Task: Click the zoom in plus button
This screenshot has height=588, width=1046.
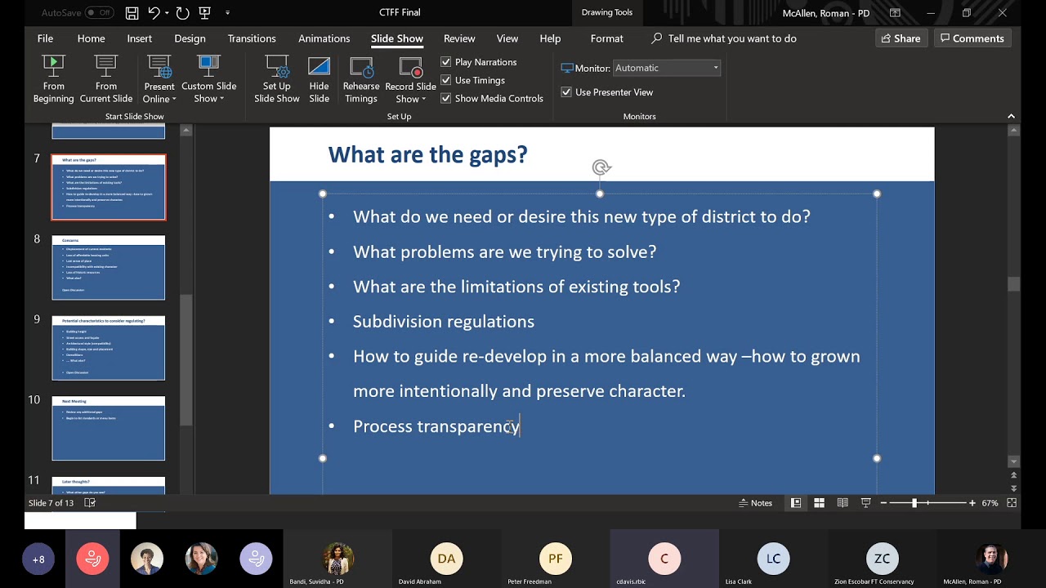Action: [x=972, y=503]
